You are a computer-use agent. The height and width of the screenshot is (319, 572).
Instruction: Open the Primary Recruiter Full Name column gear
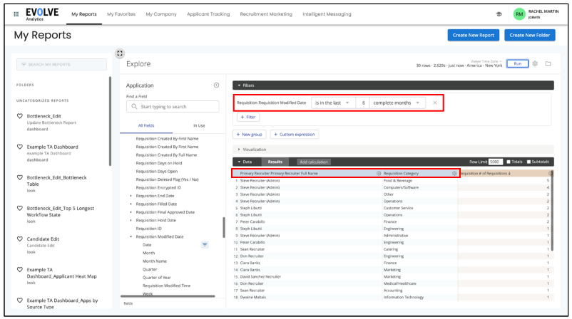[x=379, y=173]
